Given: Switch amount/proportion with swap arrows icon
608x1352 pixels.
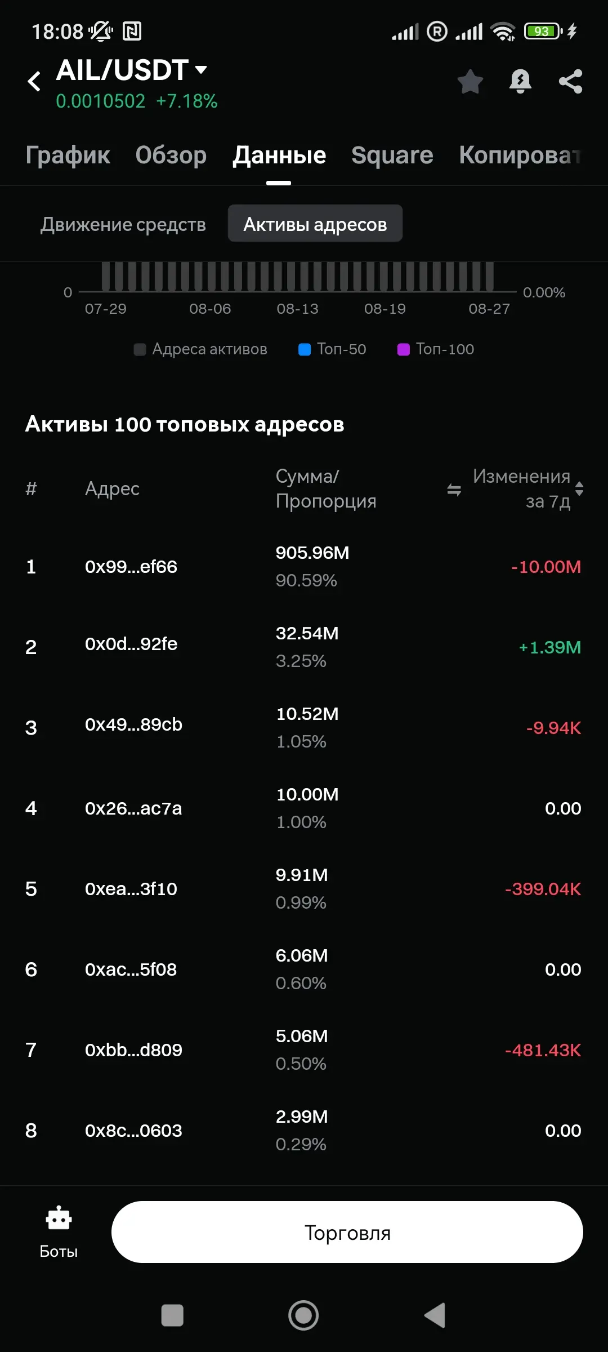Looking at the screenshot, I should click(454, 490).
